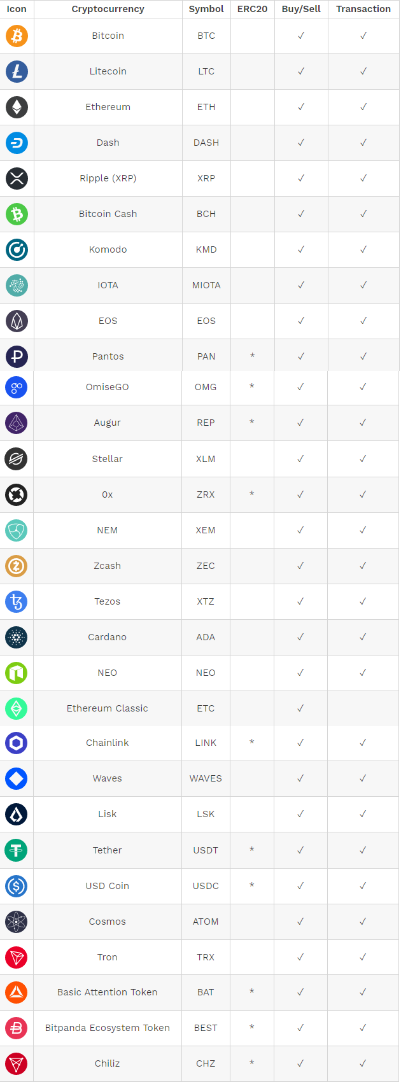The image size is (401, 1087).
Task: Click the Basic Attention Token icon
Action: 17,992
